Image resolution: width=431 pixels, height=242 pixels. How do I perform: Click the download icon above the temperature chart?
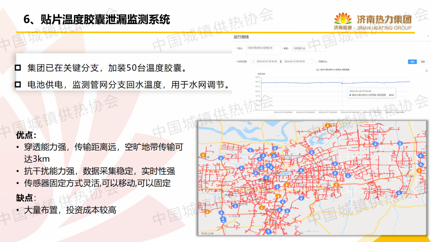coord(427,70)
